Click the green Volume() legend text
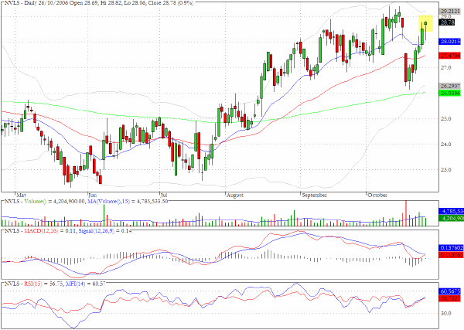 [x=36, y=202]
